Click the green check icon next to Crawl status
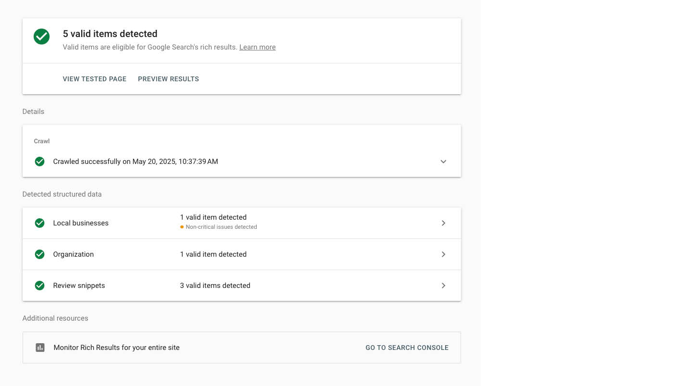Image resolution: width=673 pixels, height=386 pixels. click(x=39, y=162)
